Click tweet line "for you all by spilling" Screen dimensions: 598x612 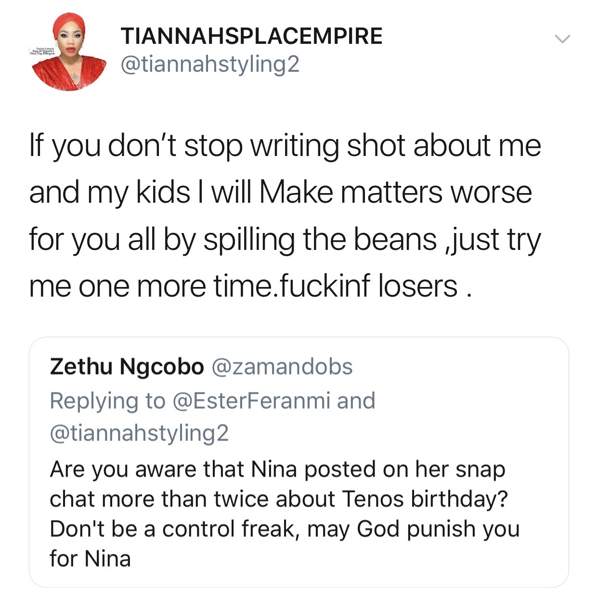tap(285, 239)
